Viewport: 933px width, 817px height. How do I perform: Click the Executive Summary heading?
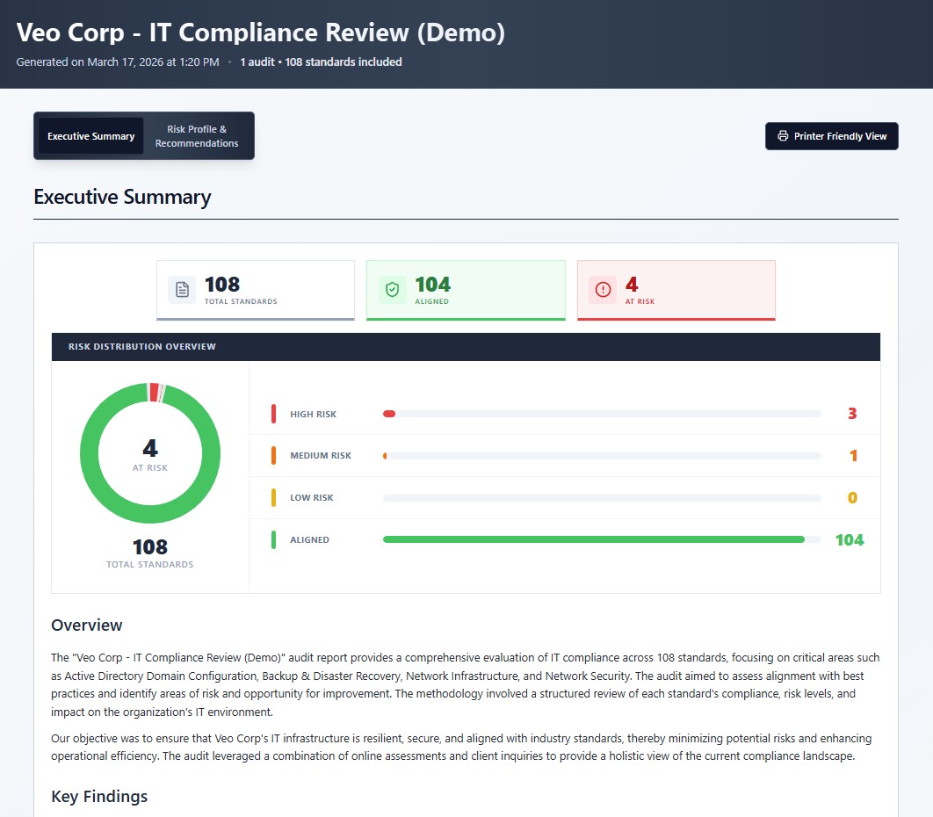(x=123, y=197)
